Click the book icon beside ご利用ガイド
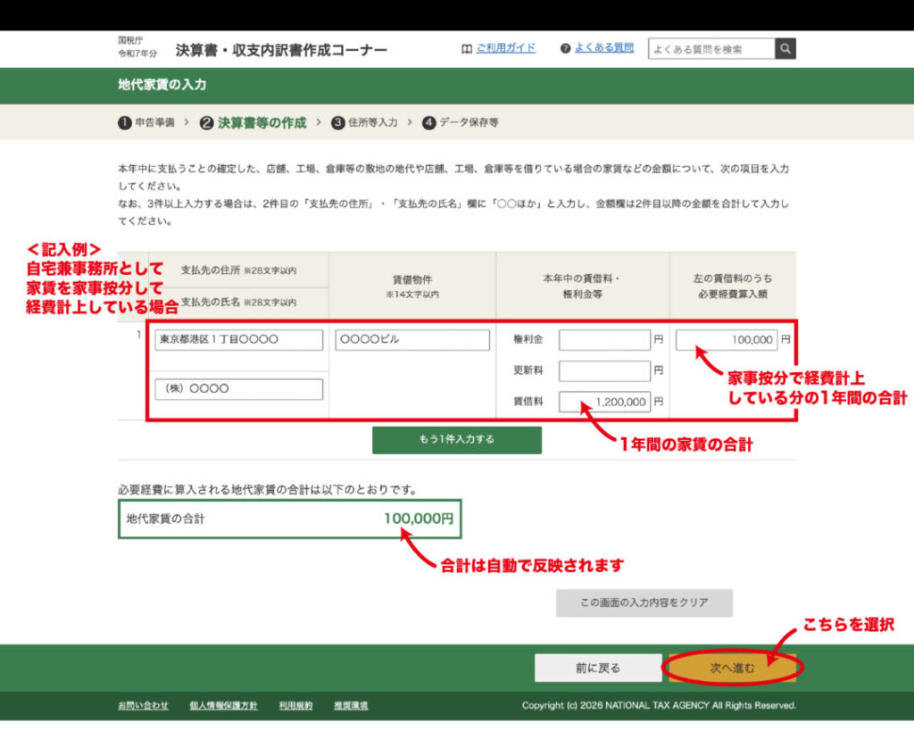 466,49
